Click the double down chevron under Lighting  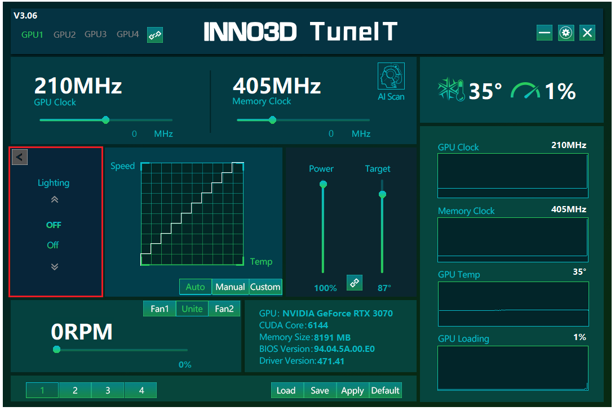55,267
